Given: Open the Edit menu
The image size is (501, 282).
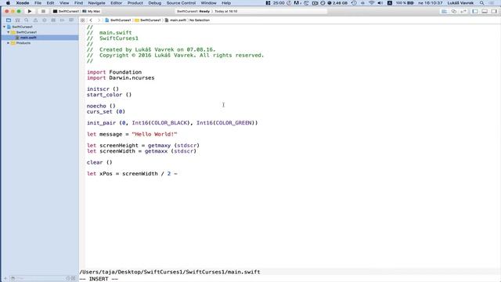Looking at the screenshot, I should pyautogui.click(x=50, y=3).
